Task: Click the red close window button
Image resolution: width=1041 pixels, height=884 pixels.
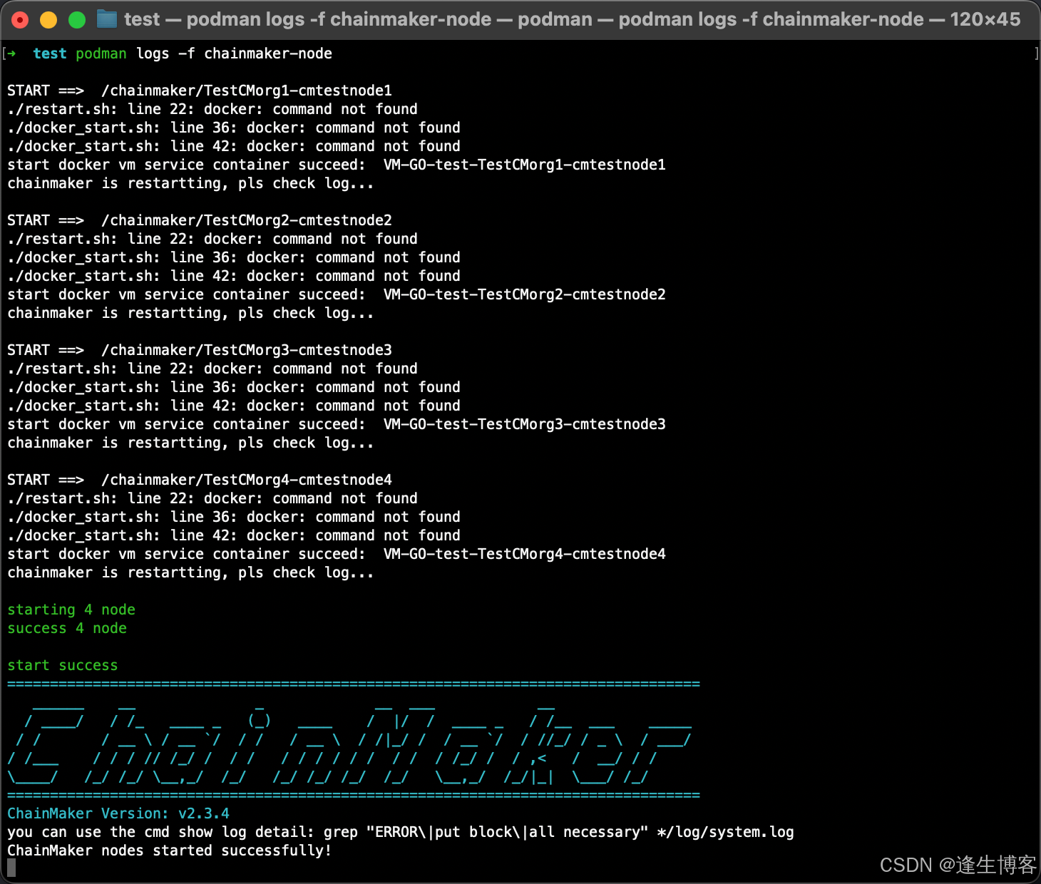Action: (20, 20)
